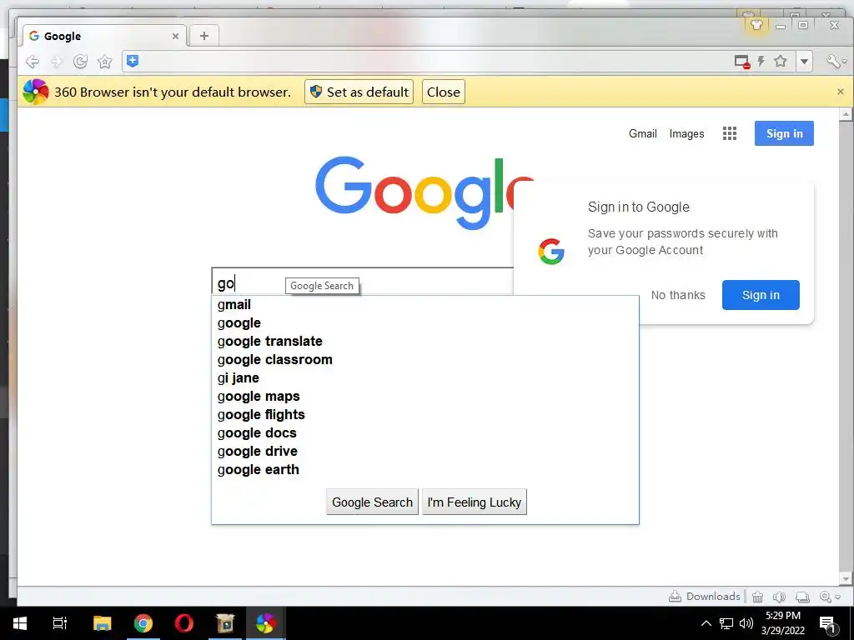Viewport: 854px width, 640px height.
Task: Open the box package app on taskbar
Action: [225, 623]
